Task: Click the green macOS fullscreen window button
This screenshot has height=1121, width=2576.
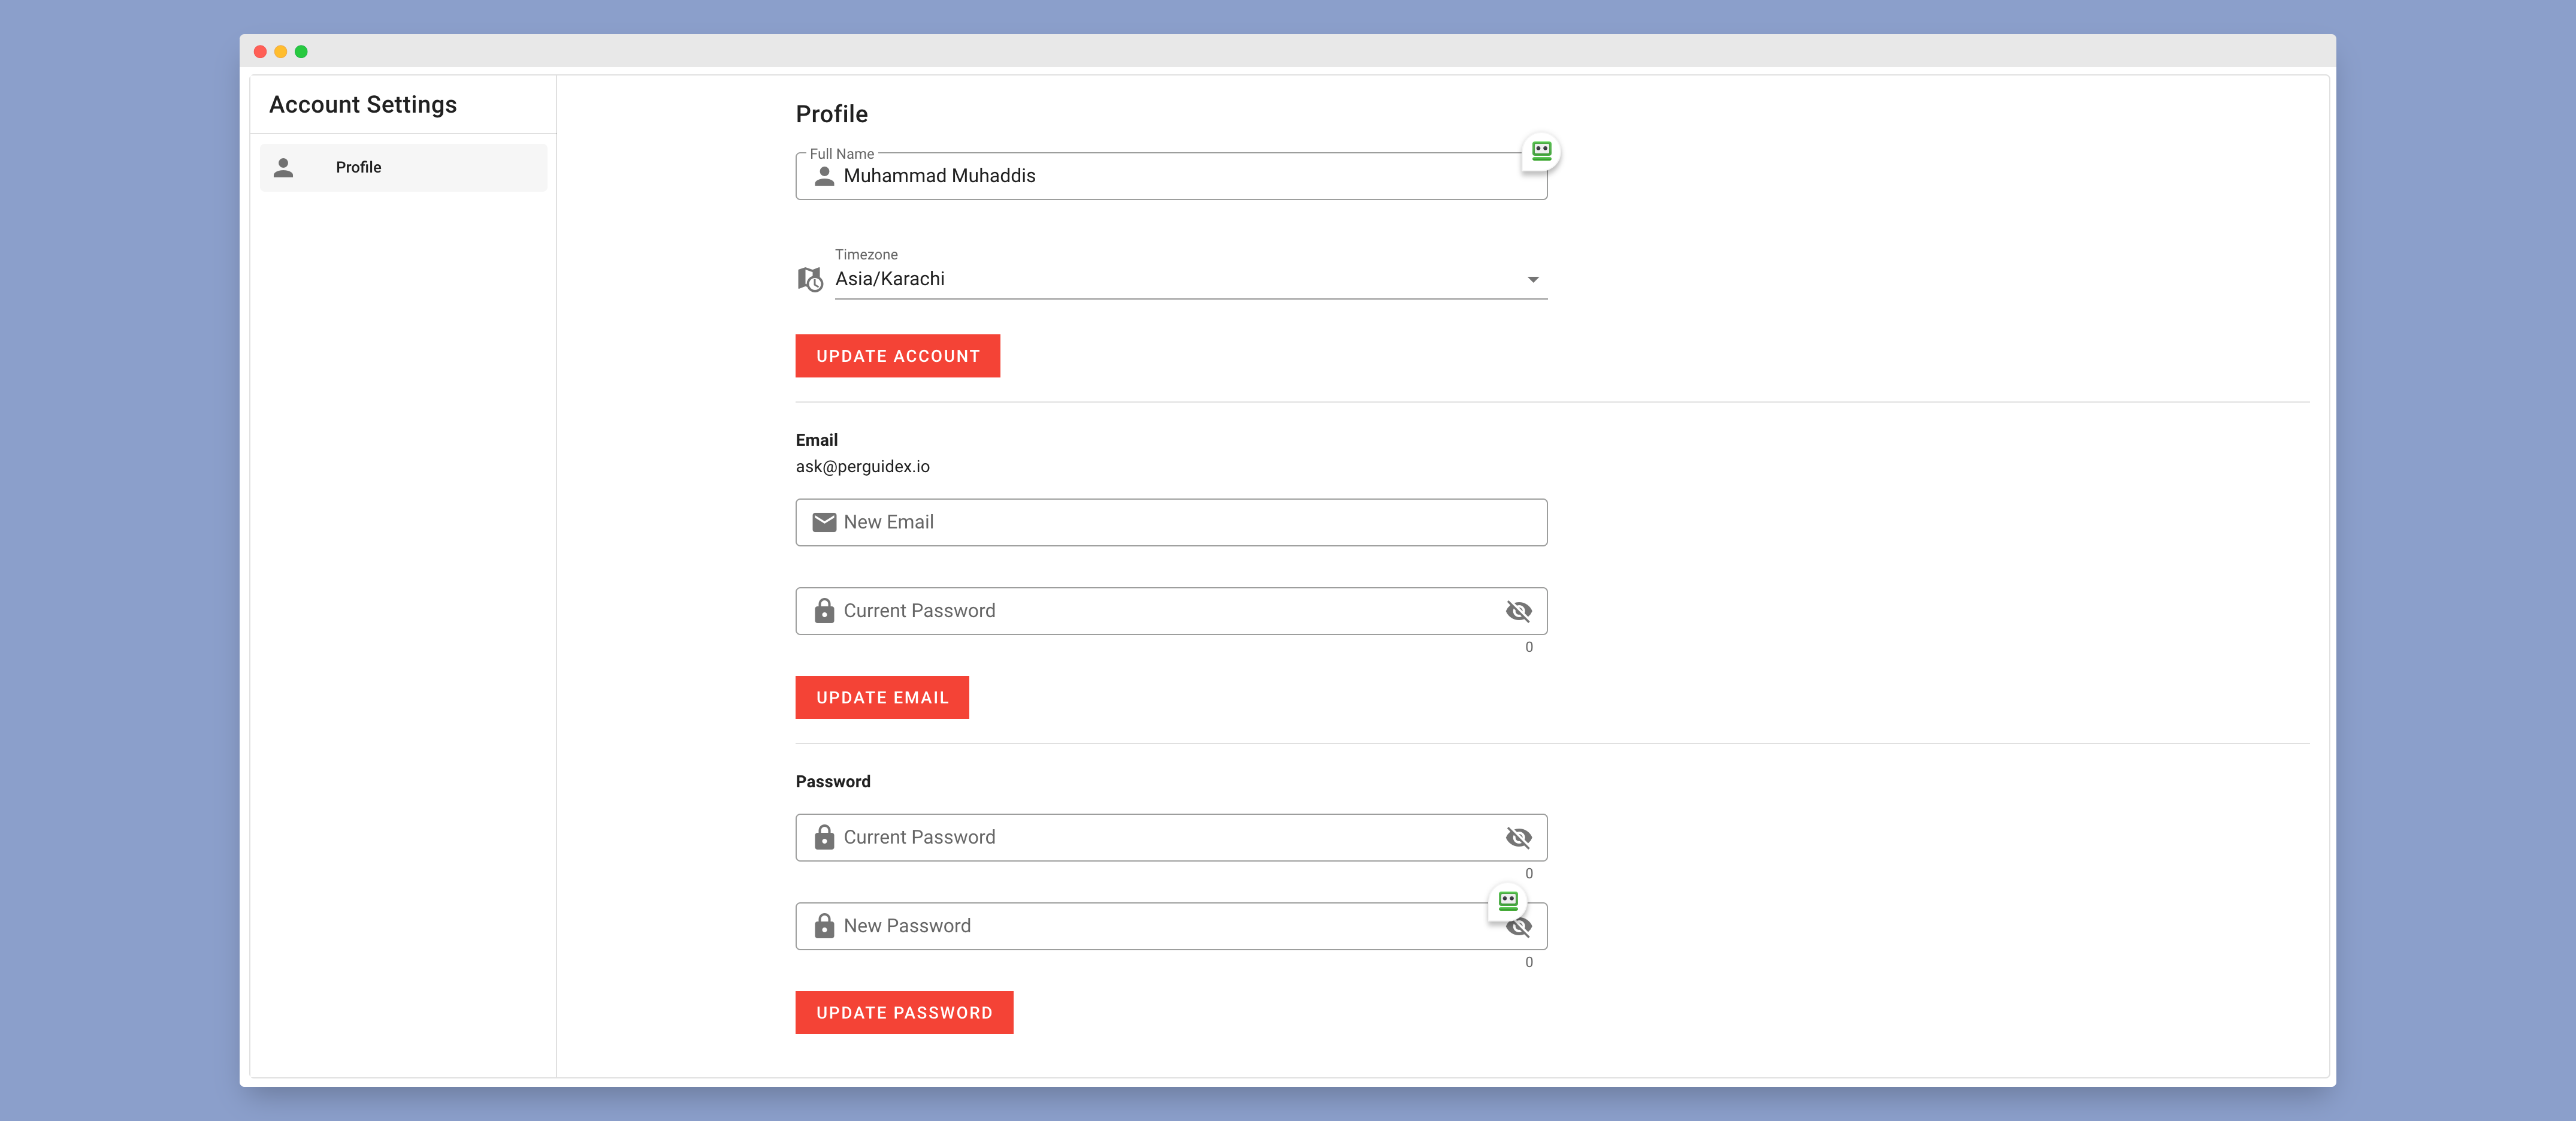Action: (301, 51)
